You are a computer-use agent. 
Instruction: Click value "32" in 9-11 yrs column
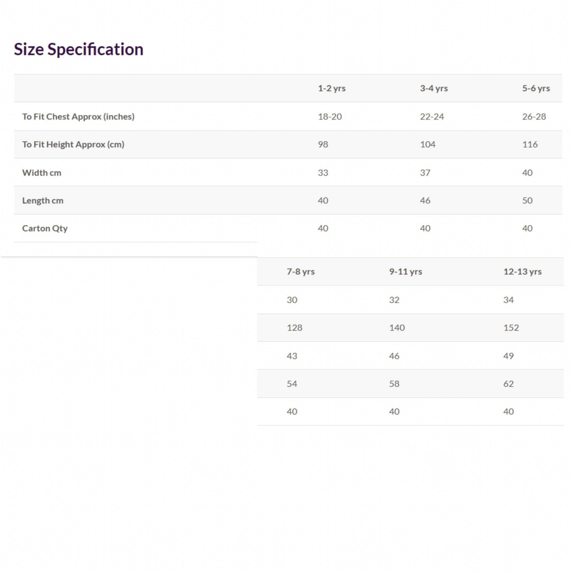[x=394, y=300]
